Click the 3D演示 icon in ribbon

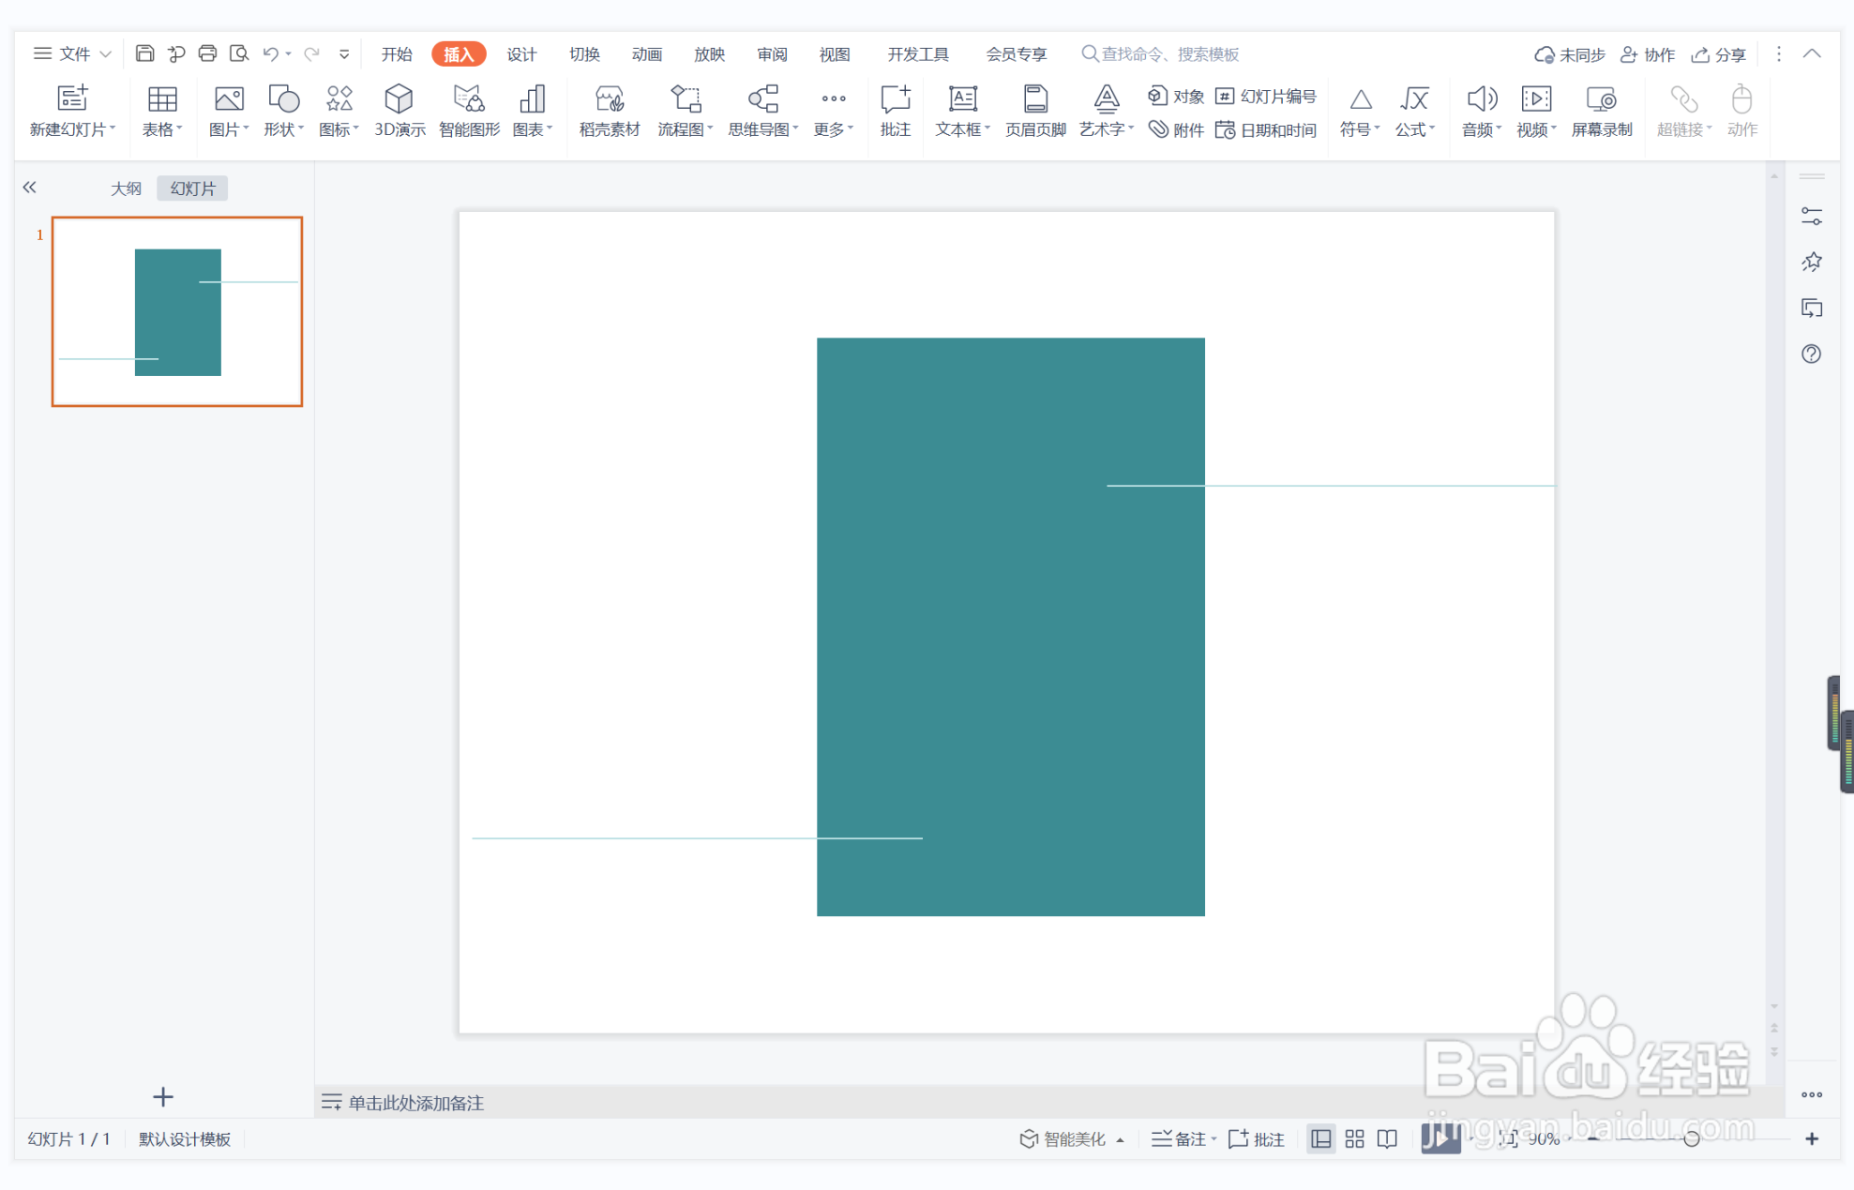click(399, 110)
